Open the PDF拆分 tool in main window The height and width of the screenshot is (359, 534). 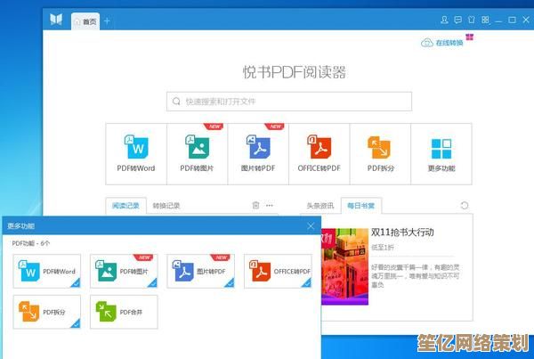[380, 154]
